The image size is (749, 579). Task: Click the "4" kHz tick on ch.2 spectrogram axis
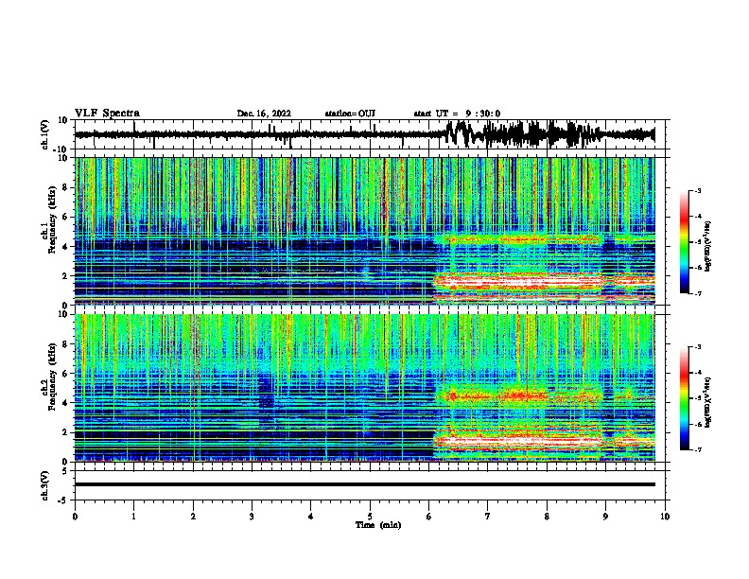65,403
